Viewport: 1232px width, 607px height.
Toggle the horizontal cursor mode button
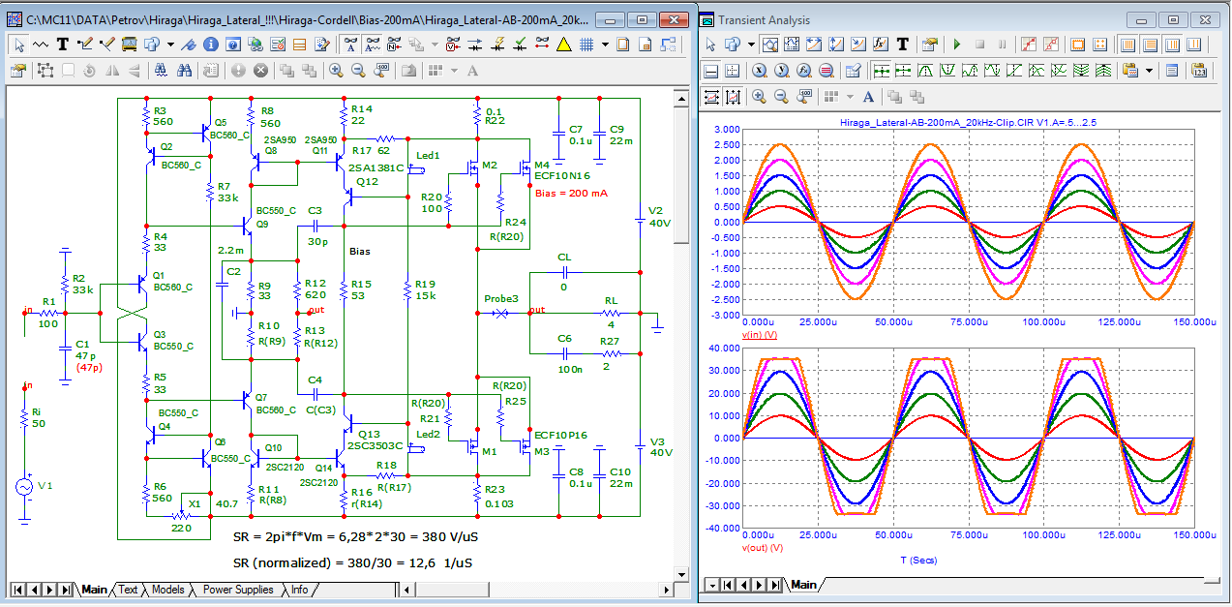tap(711, 70)
